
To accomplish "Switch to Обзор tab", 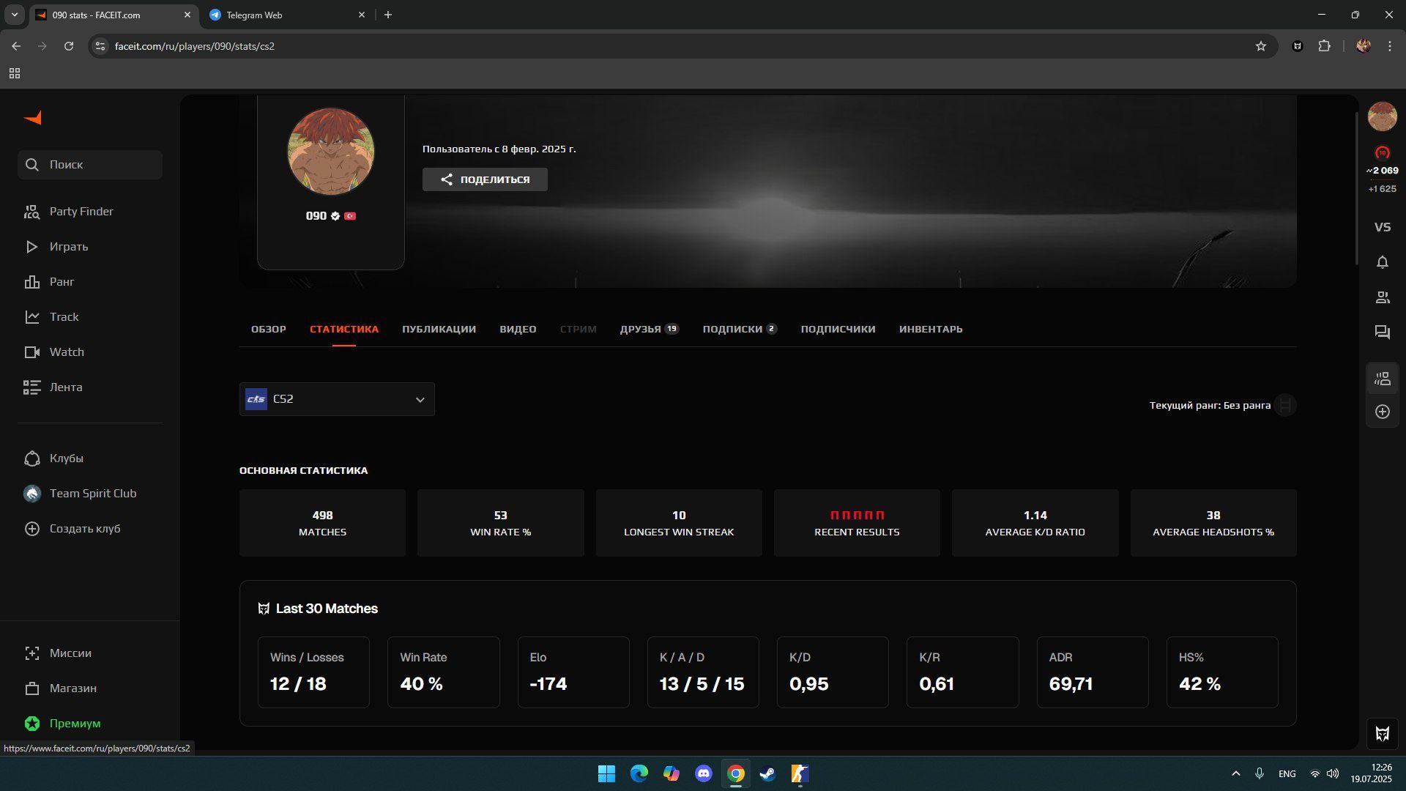I will click(268, 329).
